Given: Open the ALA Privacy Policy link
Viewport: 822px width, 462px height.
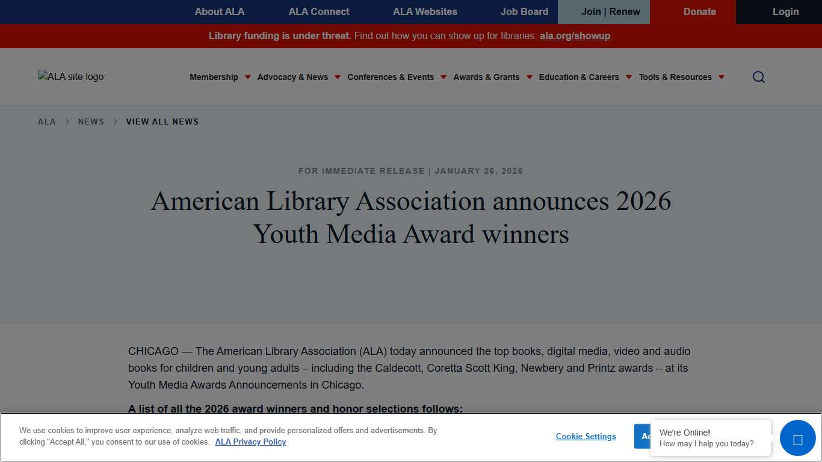Looking at the screenshot, I should (x=250, y=442).
